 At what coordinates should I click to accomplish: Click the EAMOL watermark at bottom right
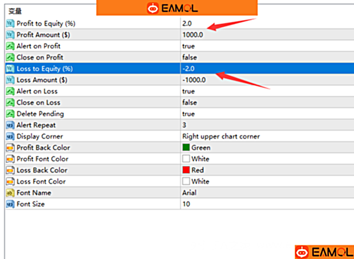point(324,251)
